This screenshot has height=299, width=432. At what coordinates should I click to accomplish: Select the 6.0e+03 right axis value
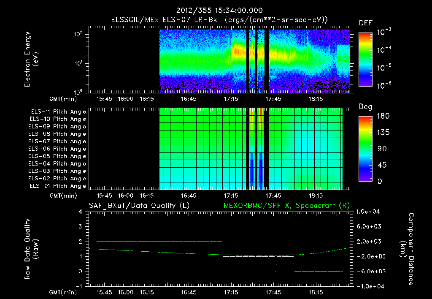(369, 226)
